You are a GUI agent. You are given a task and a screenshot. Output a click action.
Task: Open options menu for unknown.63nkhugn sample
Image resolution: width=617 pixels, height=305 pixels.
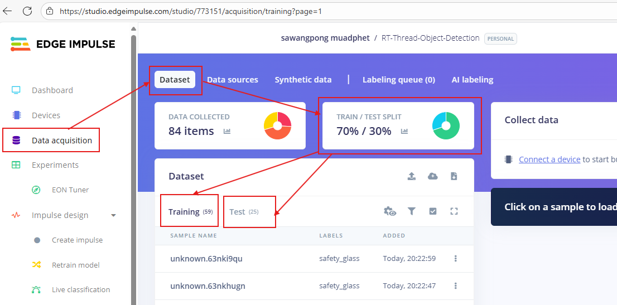(456, 286)
